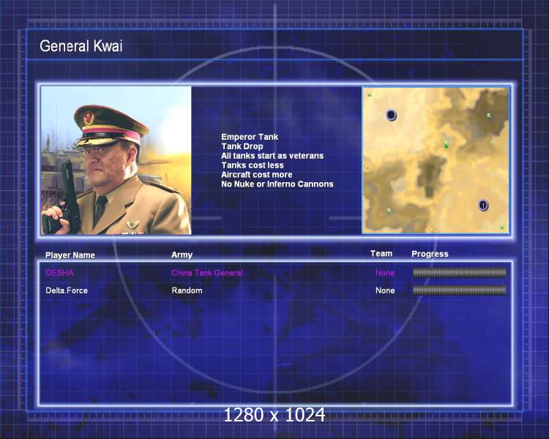The height and width of the screenshot is (439, 549).
Task: Click DESHA's team value None
Action: 385,273
